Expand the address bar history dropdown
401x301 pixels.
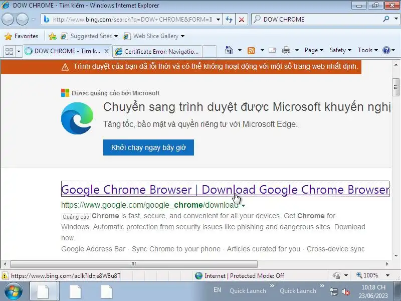click(218, 20)
